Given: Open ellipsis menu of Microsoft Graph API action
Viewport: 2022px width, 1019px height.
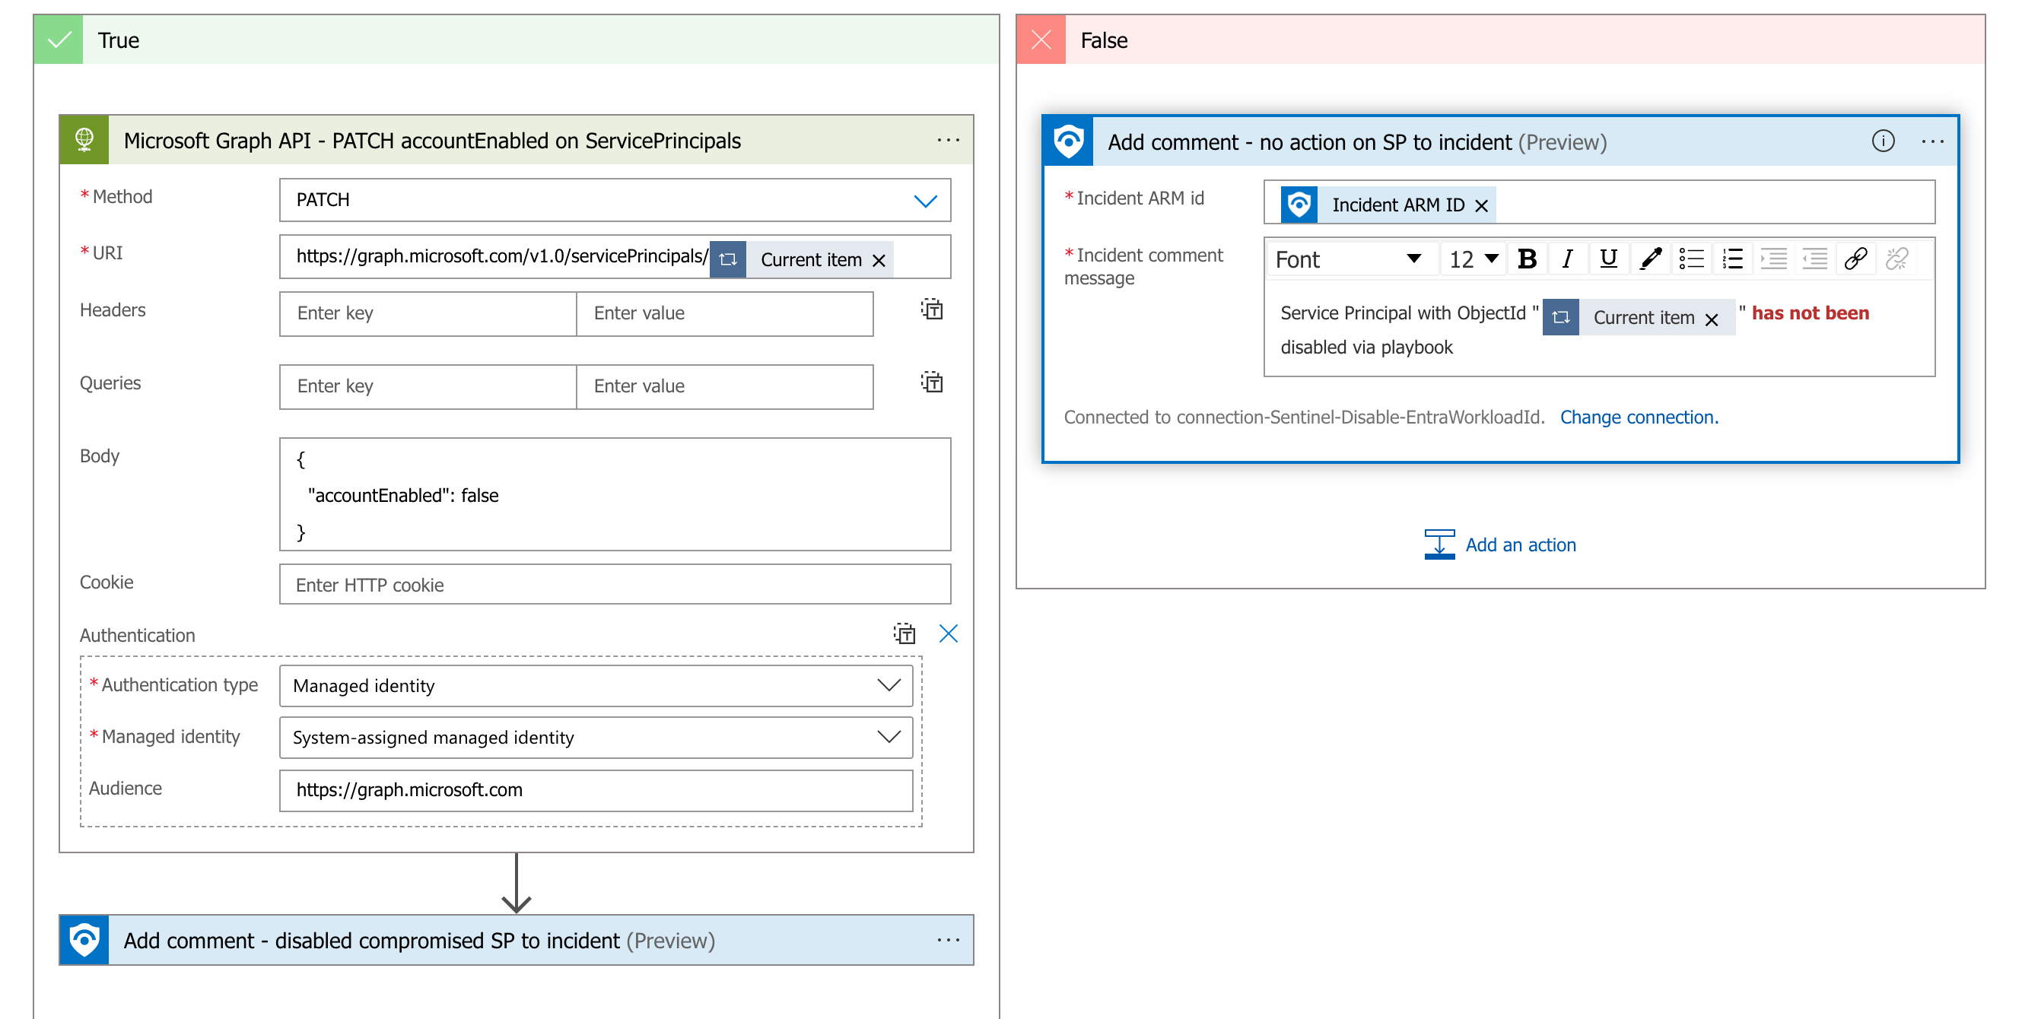Looking at the screenshot, I should tap(947, 141).
